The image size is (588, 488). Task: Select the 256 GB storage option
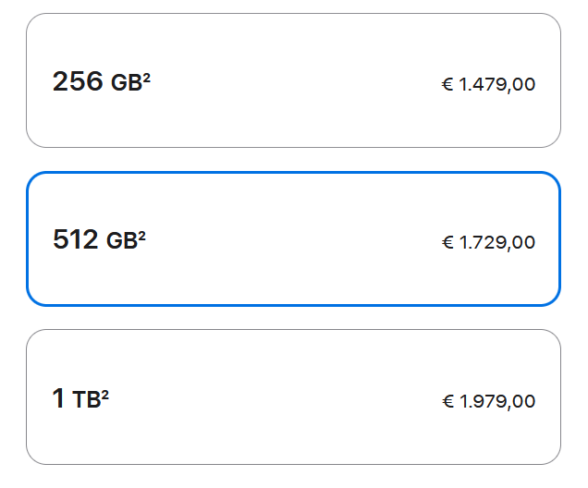coord(293,80)
